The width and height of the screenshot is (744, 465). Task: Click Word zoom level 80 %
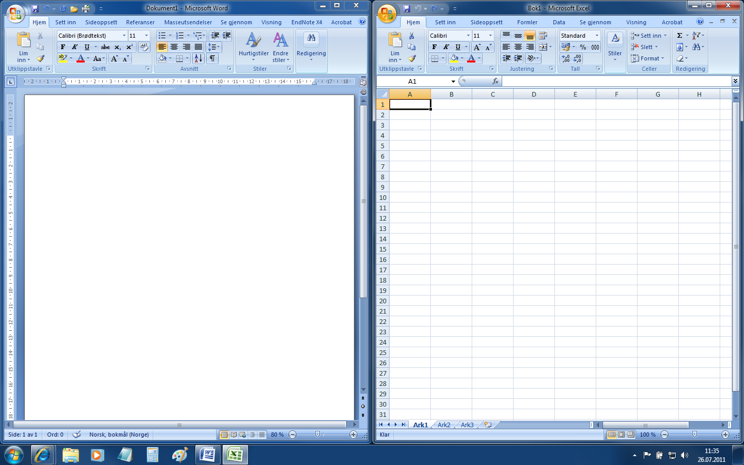277,435
